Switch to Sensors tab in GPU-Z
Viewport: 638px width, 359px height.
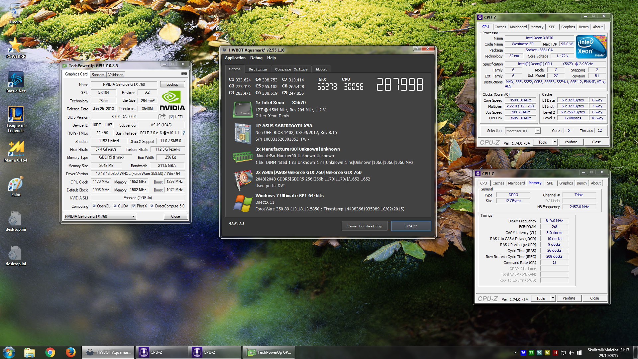tap(98, 75)
